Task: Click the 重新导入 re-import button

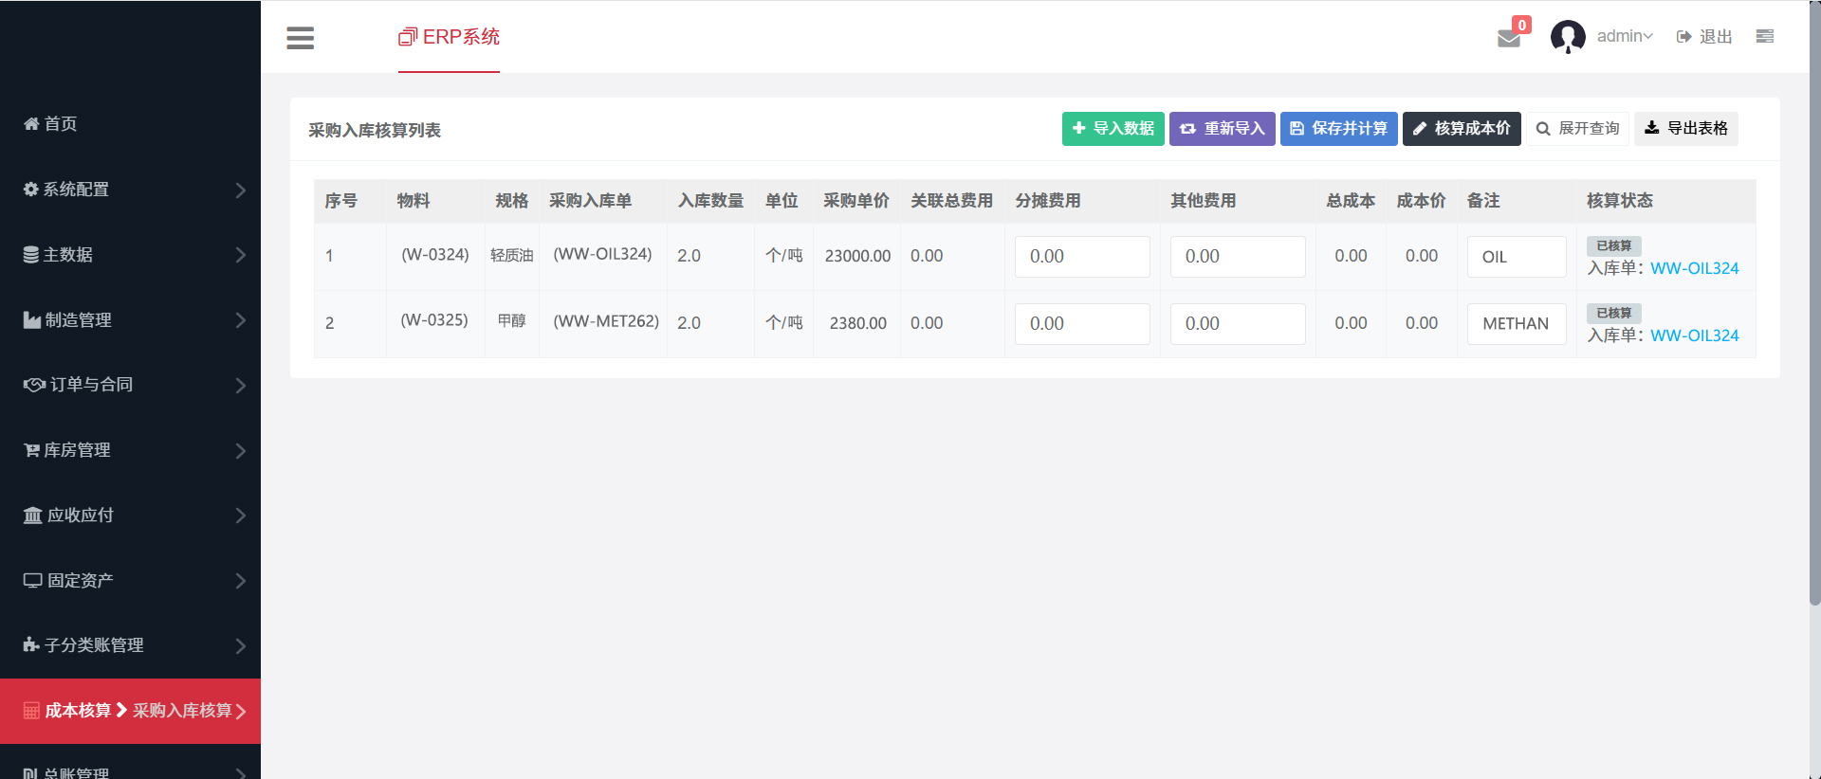Action: coord(1222,129)
